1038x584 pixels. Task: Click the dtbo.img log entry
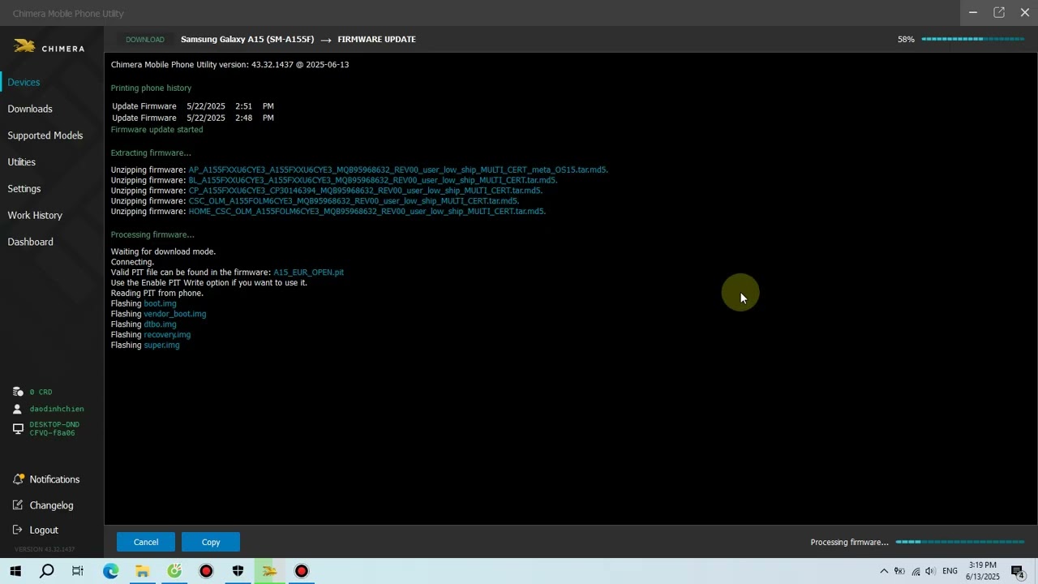pyautogui.click(x=160, y=324)
